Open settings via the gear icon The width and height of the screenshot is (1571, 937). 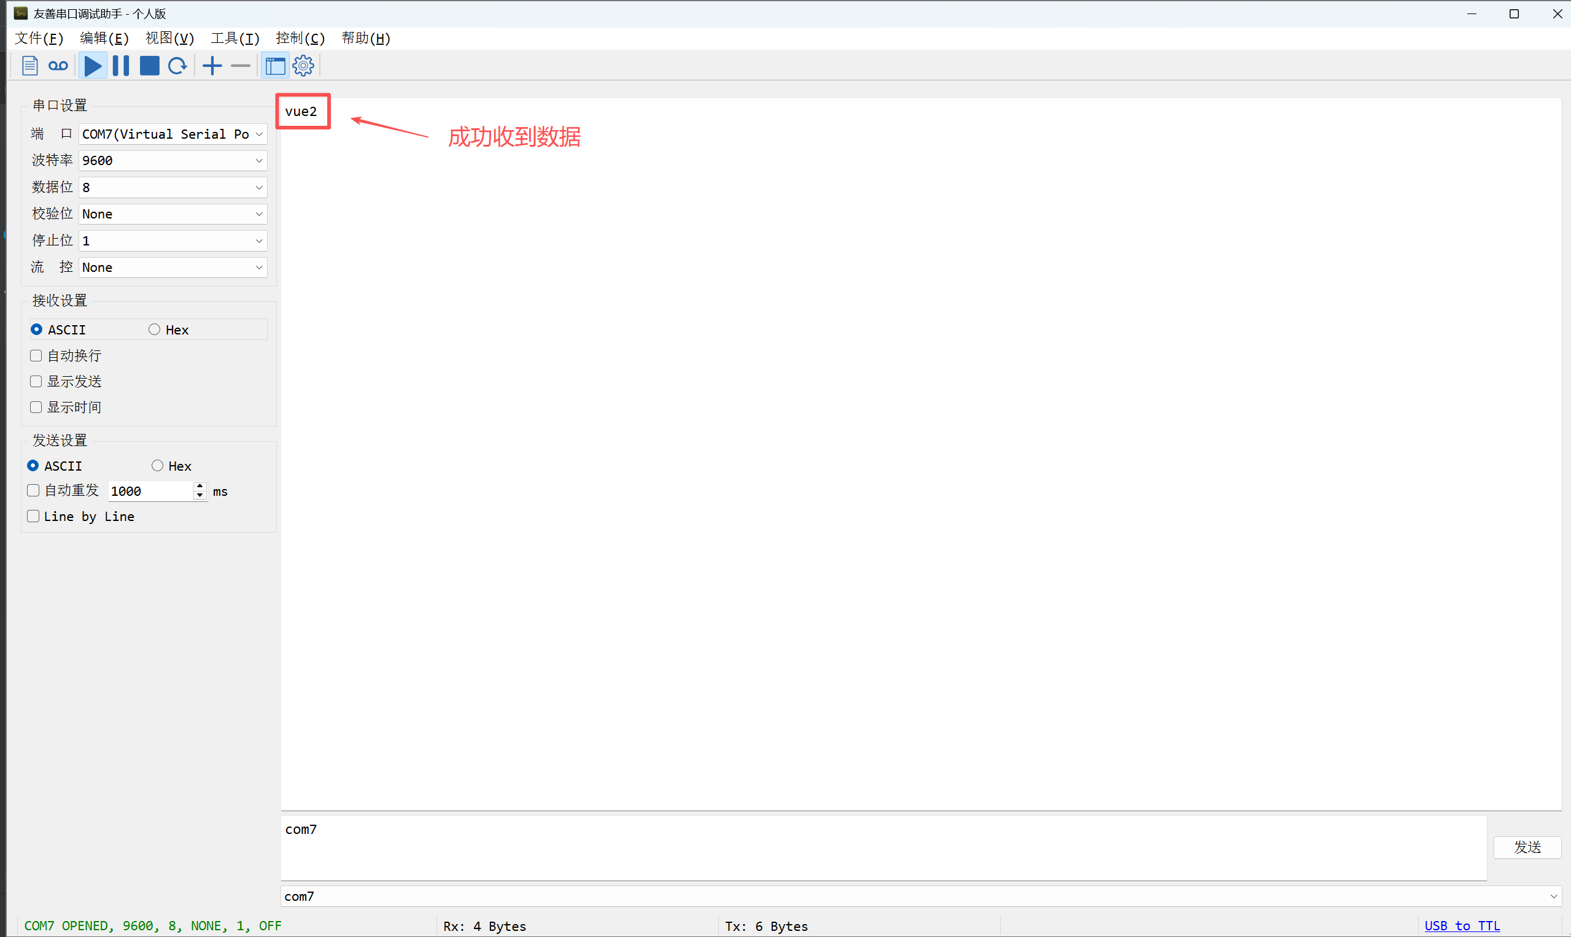(x=303, y=66)
